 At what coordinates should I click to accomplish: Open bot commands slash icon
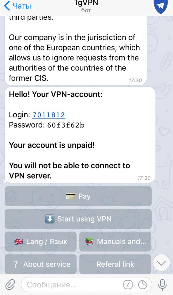128,285
